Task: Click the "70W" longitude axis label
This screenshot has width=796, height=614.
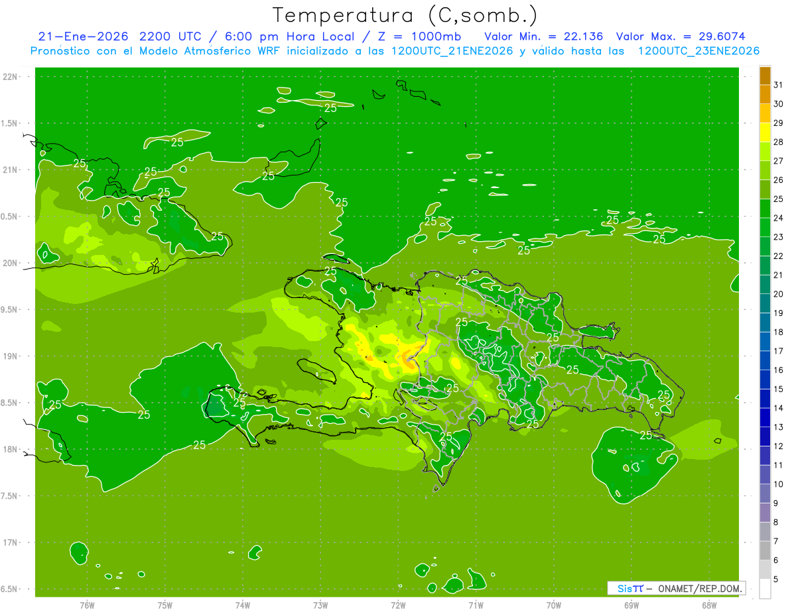Action: [553, 605]
